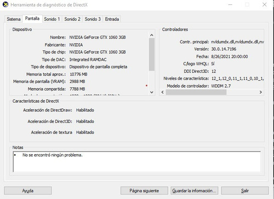Click the feature levels 12_1,12_0 value
This screenshot has height=199, width=274.
[237, 78]
